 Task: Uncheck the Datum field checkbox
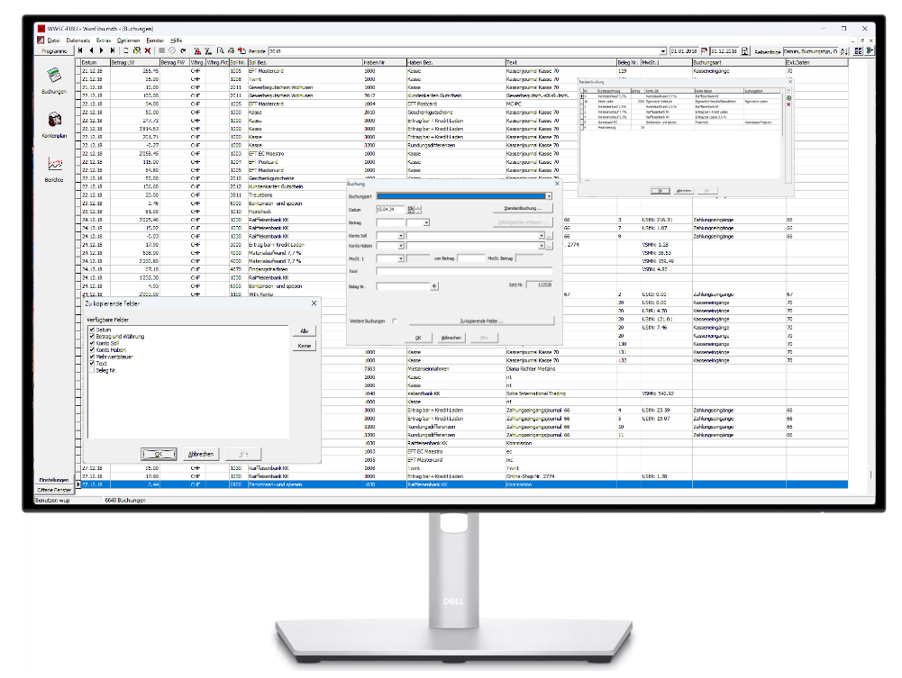pos(92,330)
